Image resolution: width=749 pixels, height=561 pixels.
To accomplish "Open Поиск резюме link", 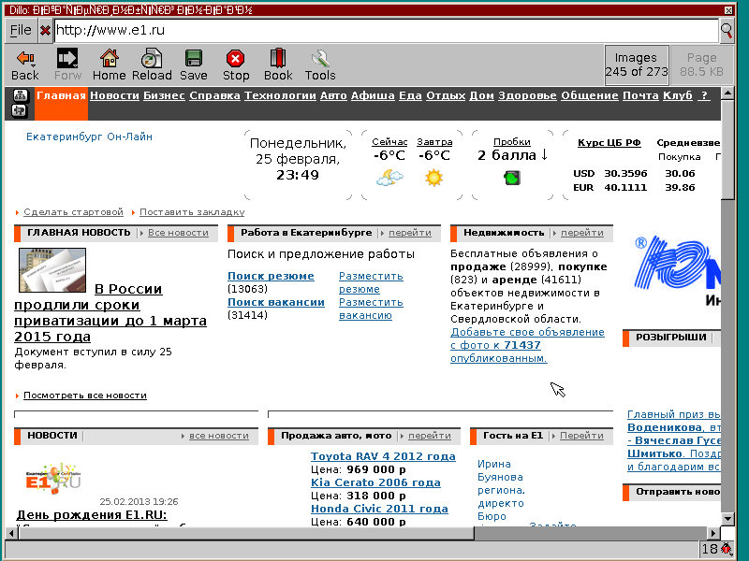I will 271,276.
